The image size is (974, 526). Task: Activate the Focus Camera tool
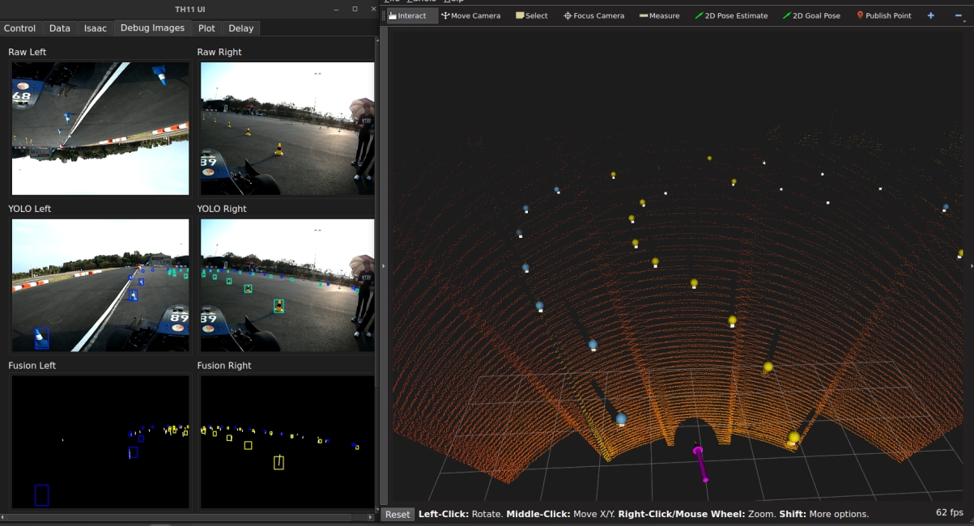click(593, 15)
